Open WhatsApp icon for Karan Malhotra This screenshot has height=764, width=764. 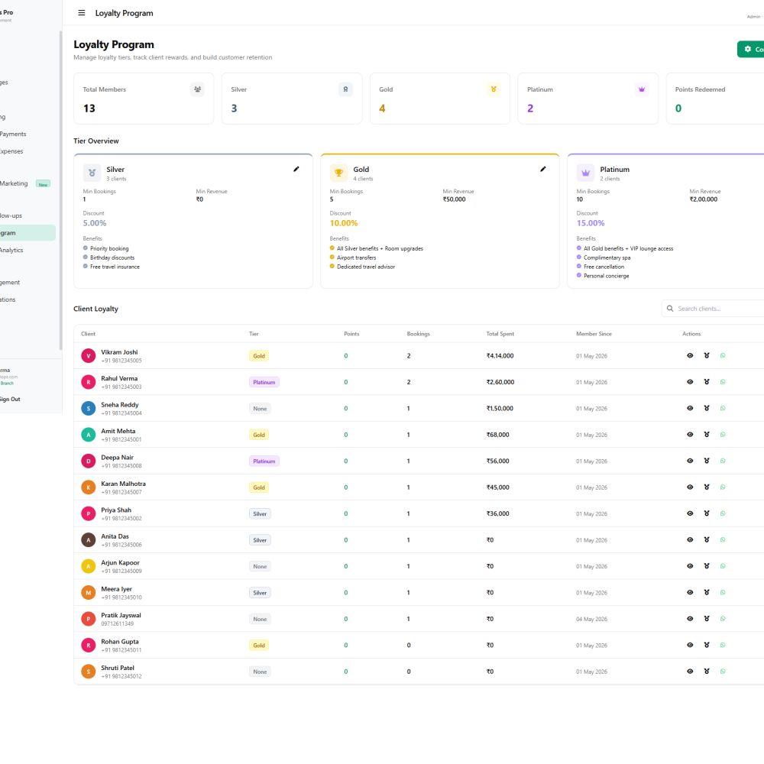click(723, 487)
